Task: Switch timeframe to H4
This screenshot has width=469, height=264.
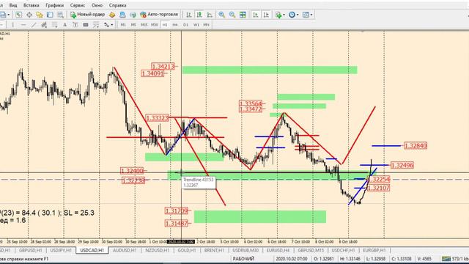Action: 175,25
